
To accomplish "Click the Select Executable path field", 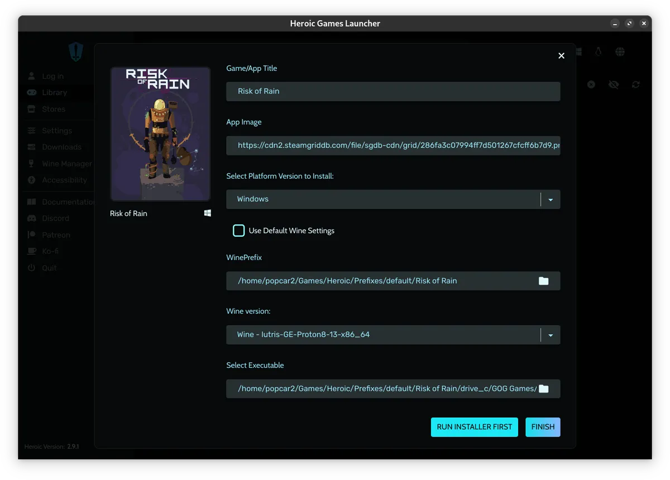I will coord(393,388).
